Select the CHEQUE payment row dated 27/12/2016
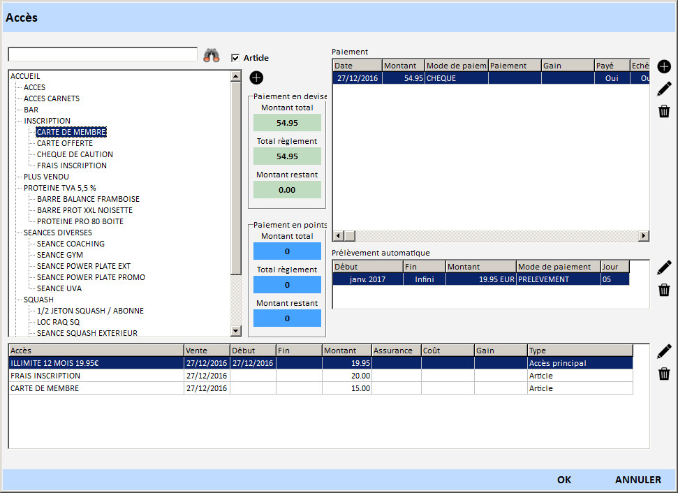 pyautogui.click(x=491, y=78)
